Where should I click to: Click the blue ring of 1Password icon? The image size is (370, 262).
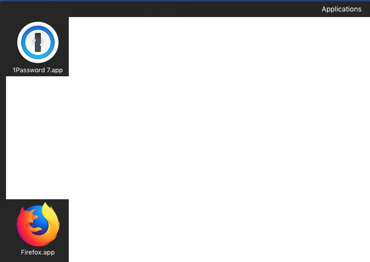click(x=24, y=43)
